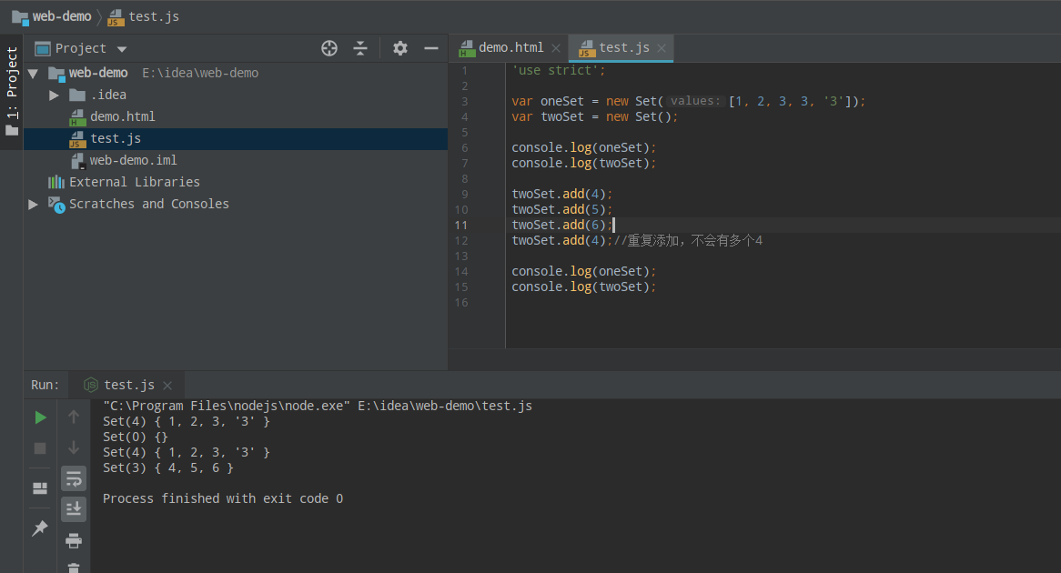Switch to the test.js editor tab
Viewport: 1061px width, 573px height.
[624, 47]
